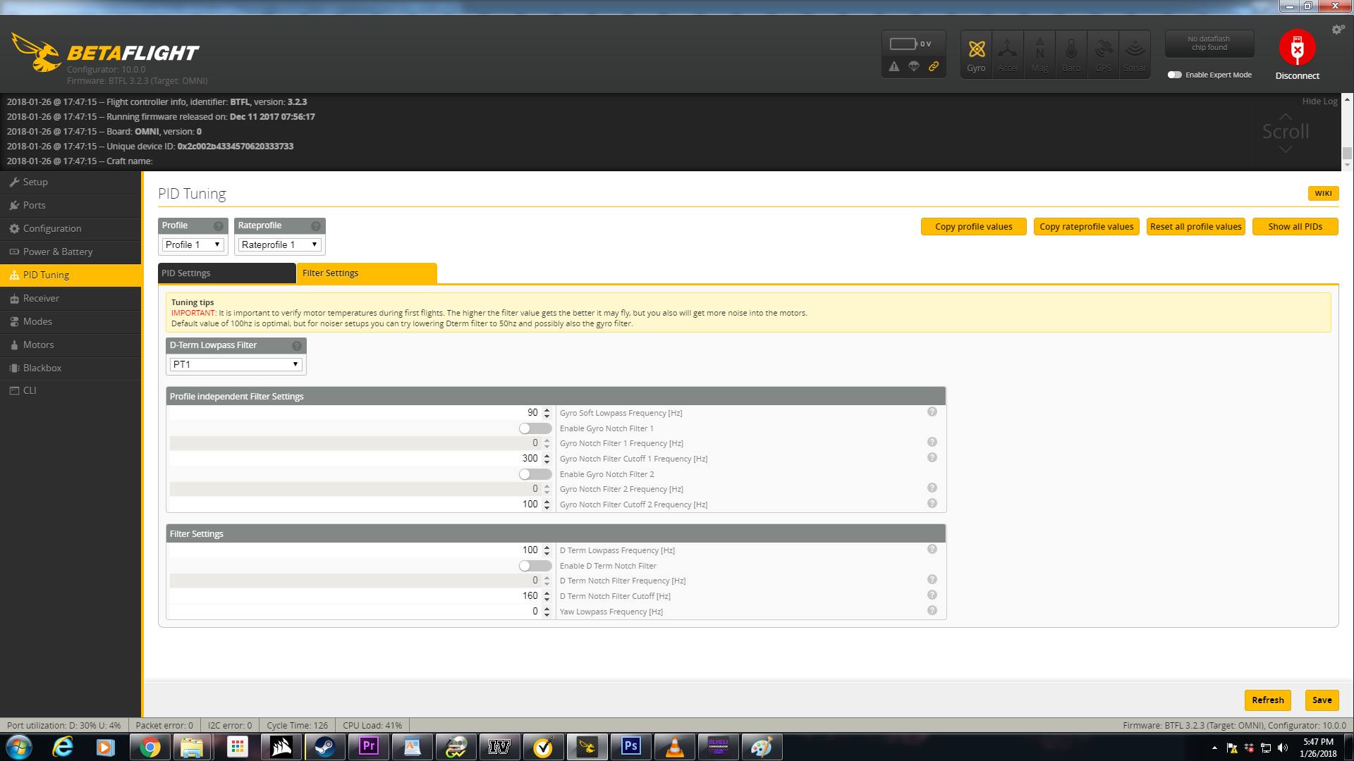Open the settings gear in the top right
1354x761 pixels.
[x=1338, y=30]
